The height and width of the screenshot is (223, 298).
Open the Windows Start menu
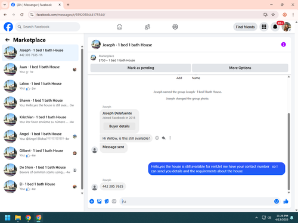tap(8, 218)
